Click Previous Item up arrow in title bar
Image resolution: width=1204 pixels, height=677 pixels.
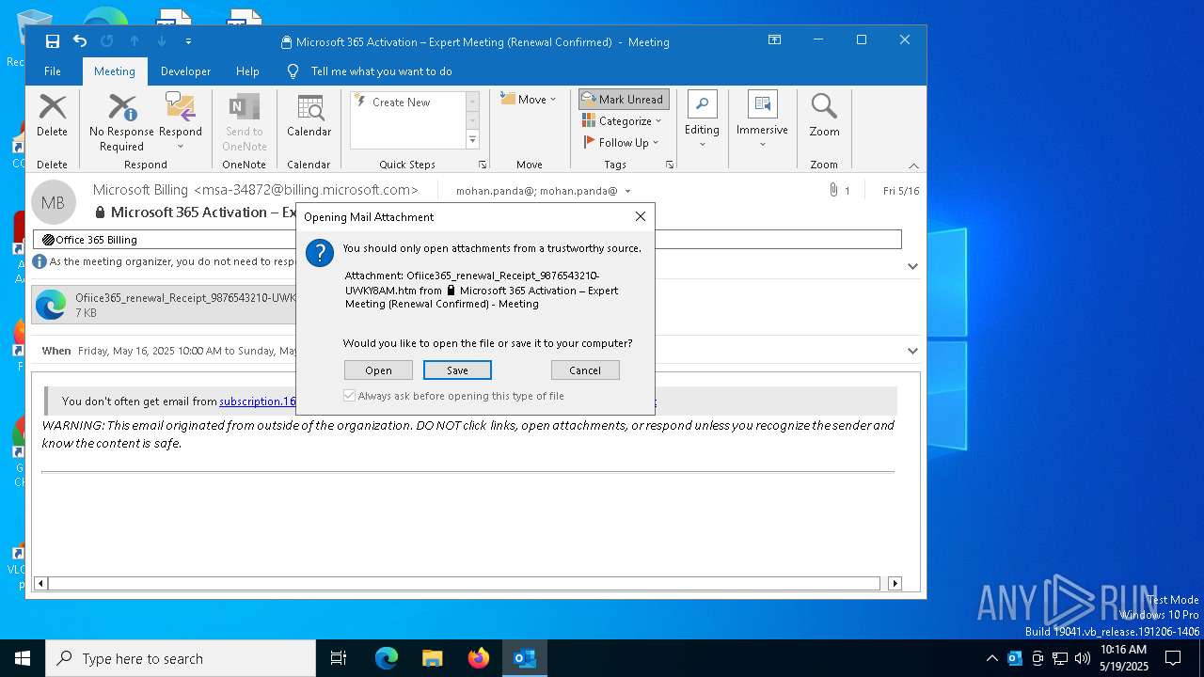(x=135, y=41)
